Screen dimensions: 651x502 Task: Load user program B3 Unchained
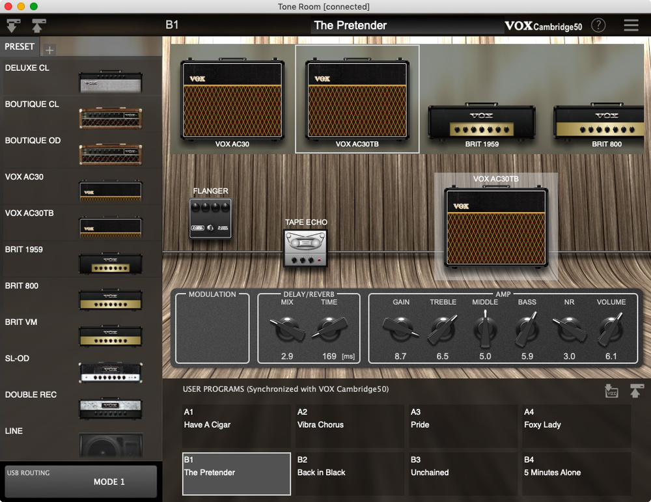pyautogui.click(x=463, y=474)
